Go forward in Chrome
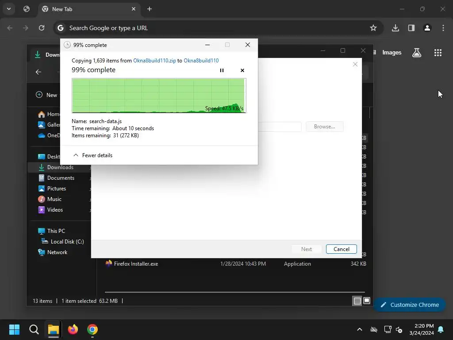 pos(26,28)
